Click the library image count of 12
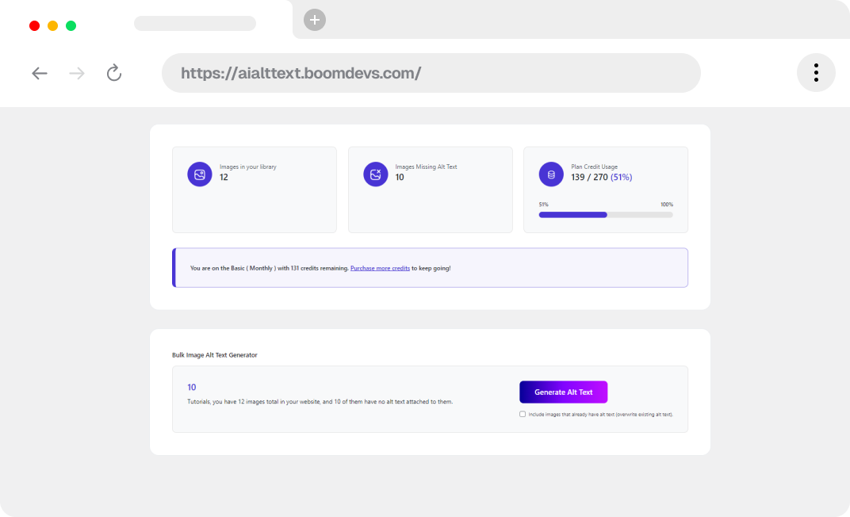 [x=224, y=178]
